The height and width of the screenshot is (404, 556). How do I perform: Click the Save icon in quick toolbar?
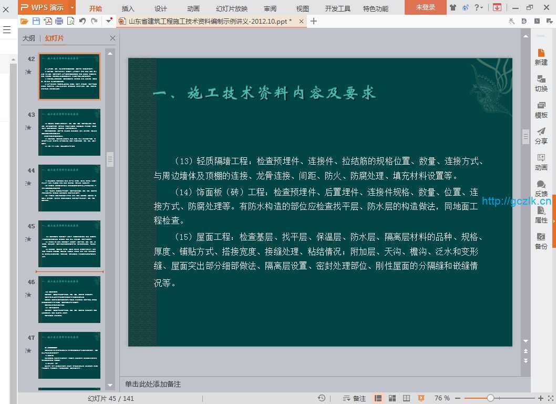[36, 21]
